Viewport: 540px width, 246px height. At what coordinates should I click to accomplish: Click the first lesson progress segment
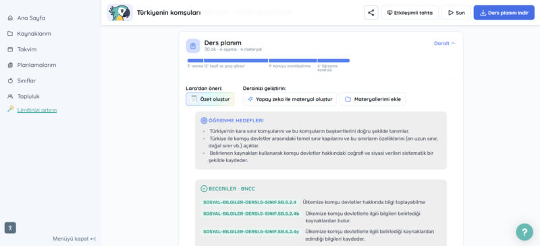[195, 61]
